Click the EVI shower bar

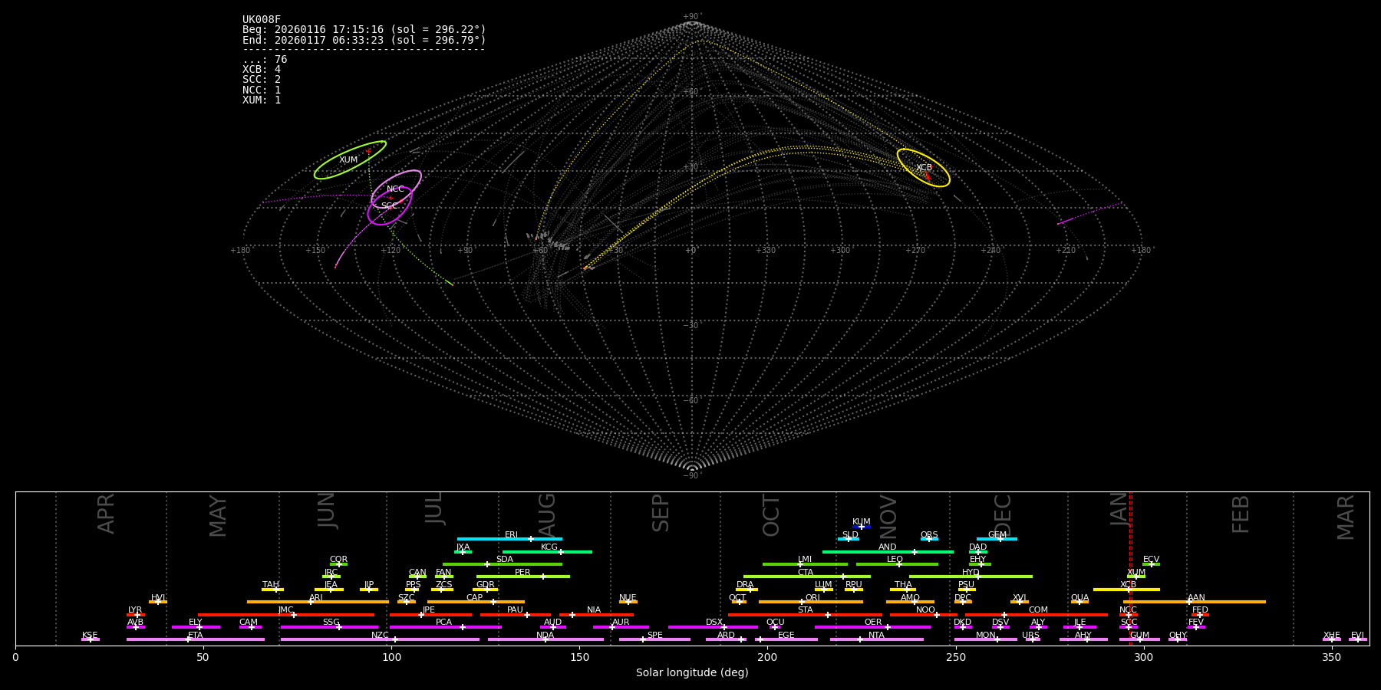(x=1358, y=639)
